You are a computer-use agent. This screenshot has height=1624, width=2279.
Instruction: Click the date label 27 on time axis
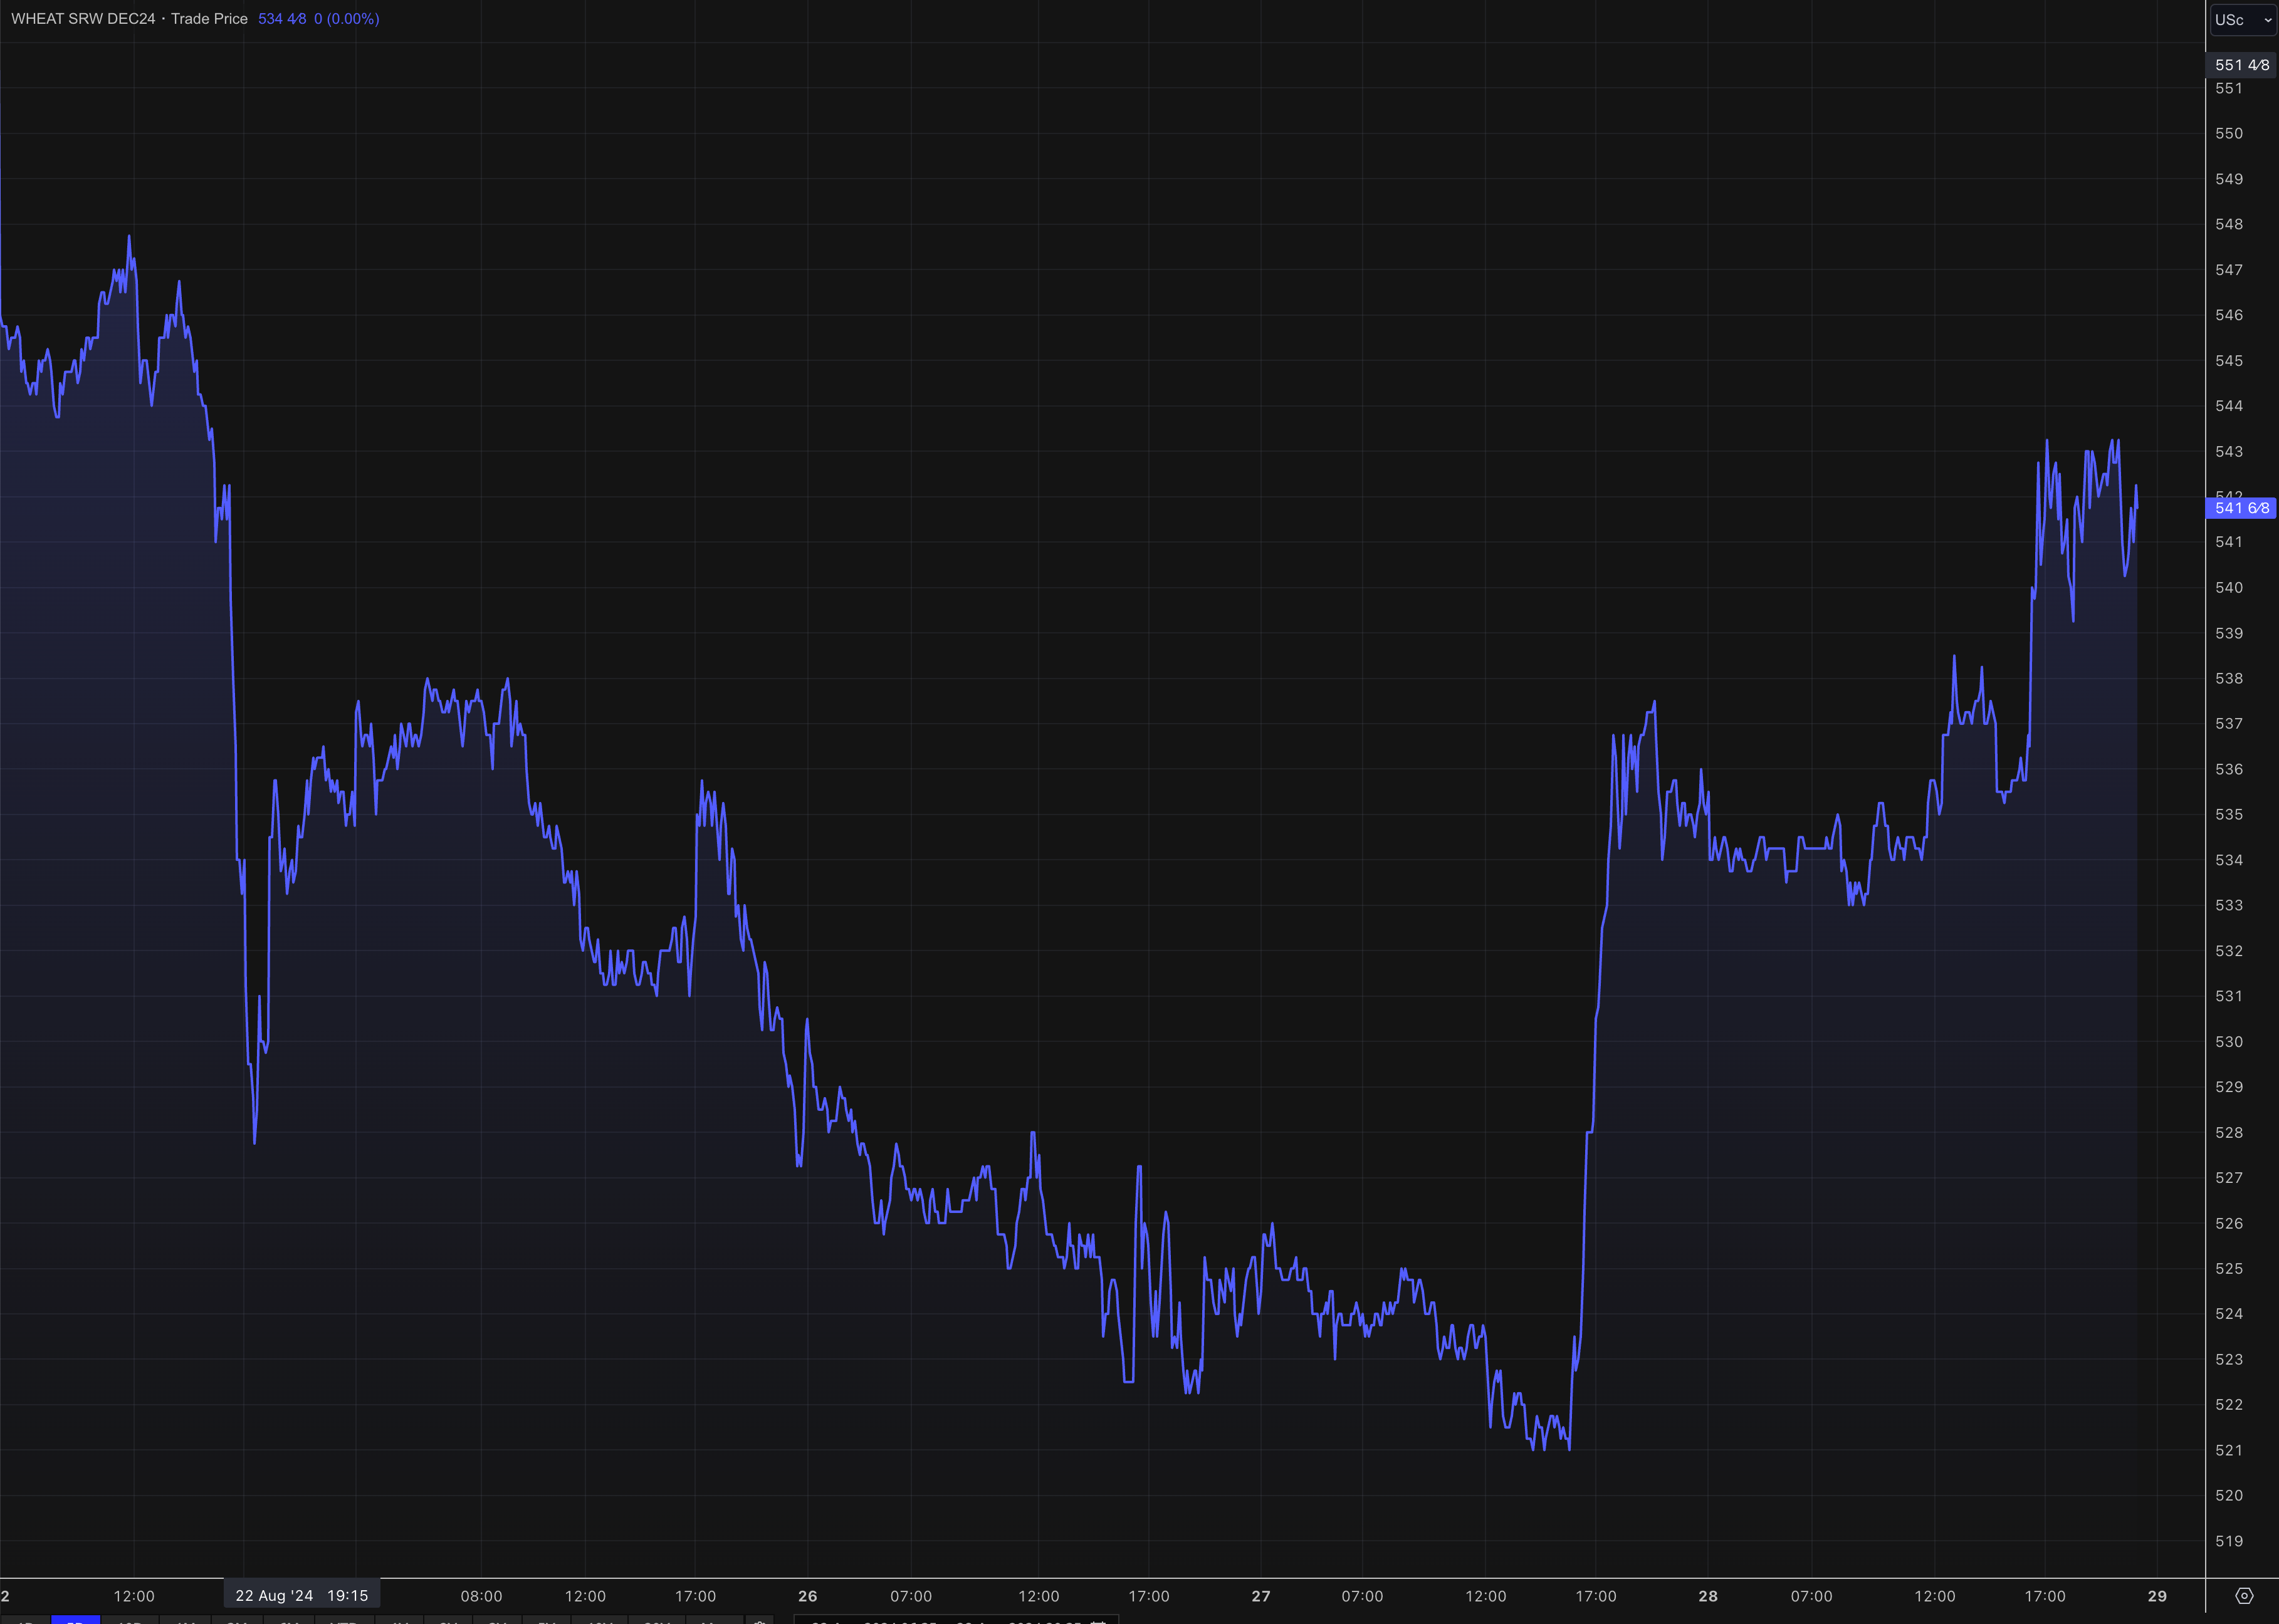pos(1260,1596)
